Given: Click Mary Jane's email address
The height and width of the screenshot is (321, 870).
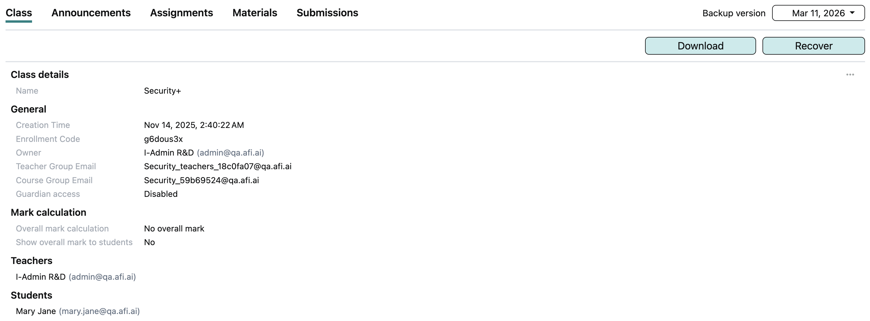Looking at the screenshot, I should tap(99, 311).
